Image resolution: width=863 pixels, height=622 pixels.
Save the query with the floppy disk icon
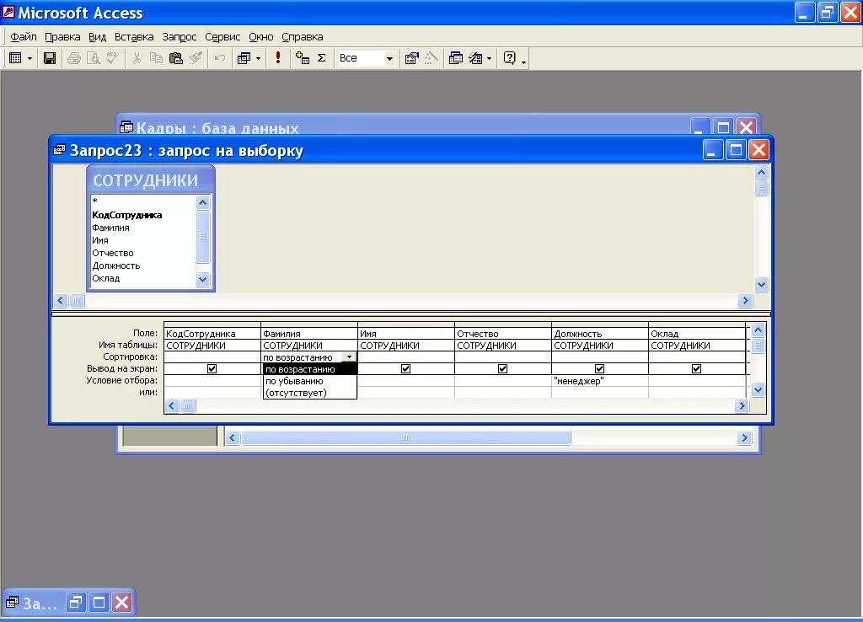click(x=50, y=58)
